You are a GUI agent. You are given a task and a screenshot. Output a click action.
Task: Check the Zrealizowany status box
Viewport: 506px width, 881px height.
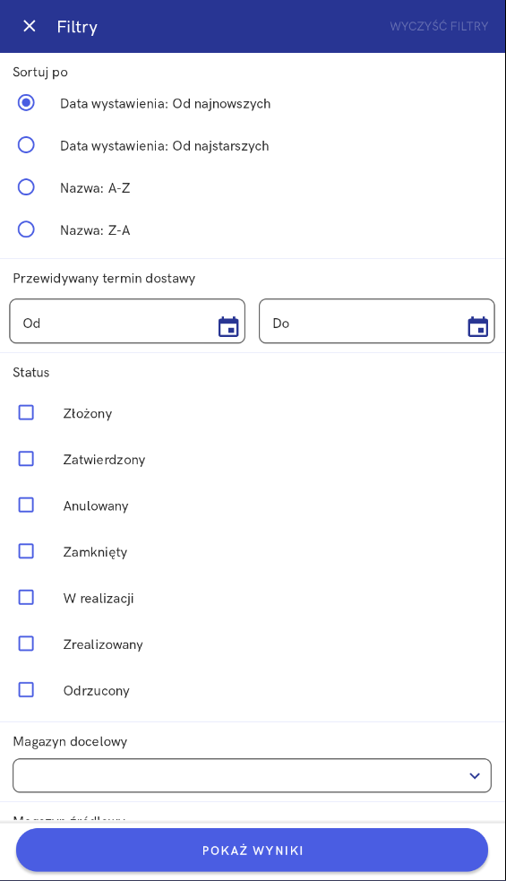(x=26, y=643)
